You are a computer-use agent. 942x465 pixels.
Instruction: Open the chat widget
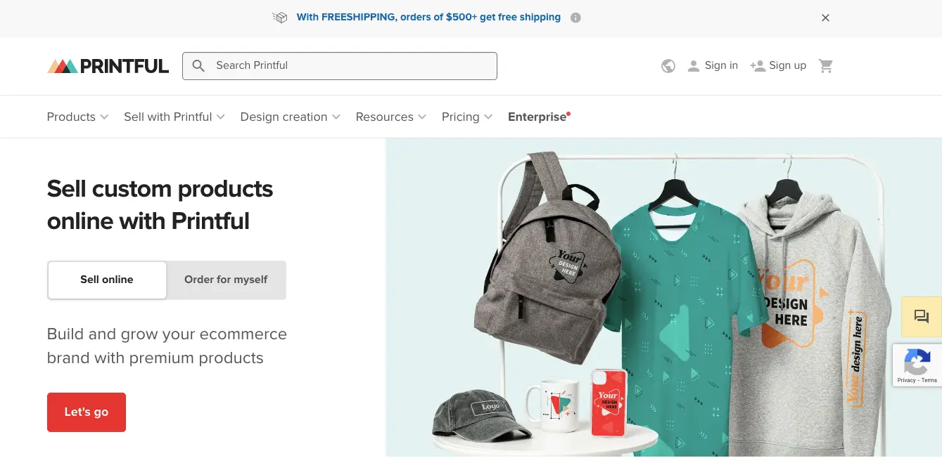(921, 316)
